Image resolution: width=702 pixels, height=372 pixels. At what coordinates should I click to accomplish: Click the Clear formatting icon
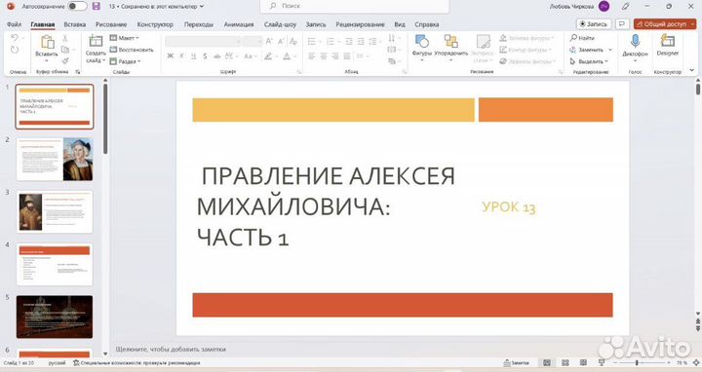point(293,42)
